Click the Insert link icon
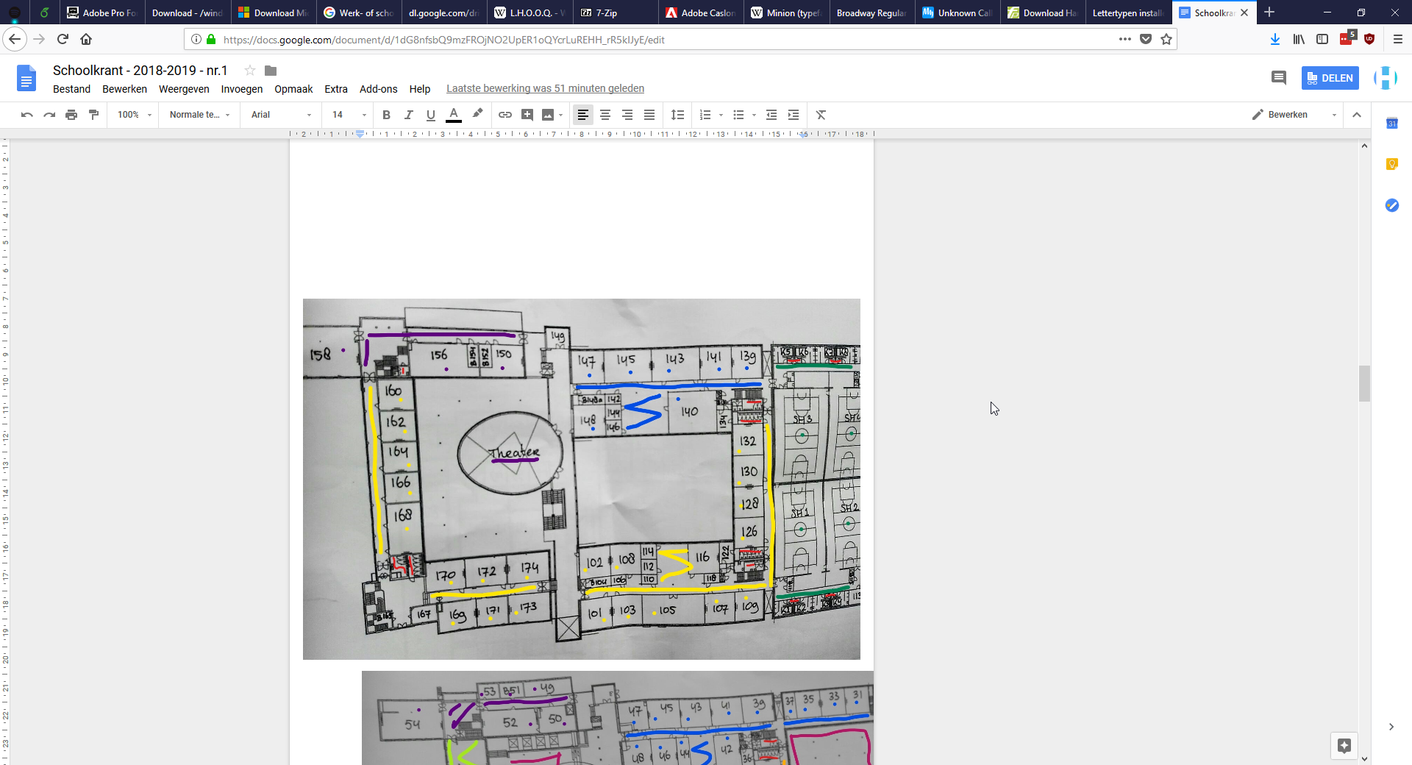 click(x=505, y=115)
